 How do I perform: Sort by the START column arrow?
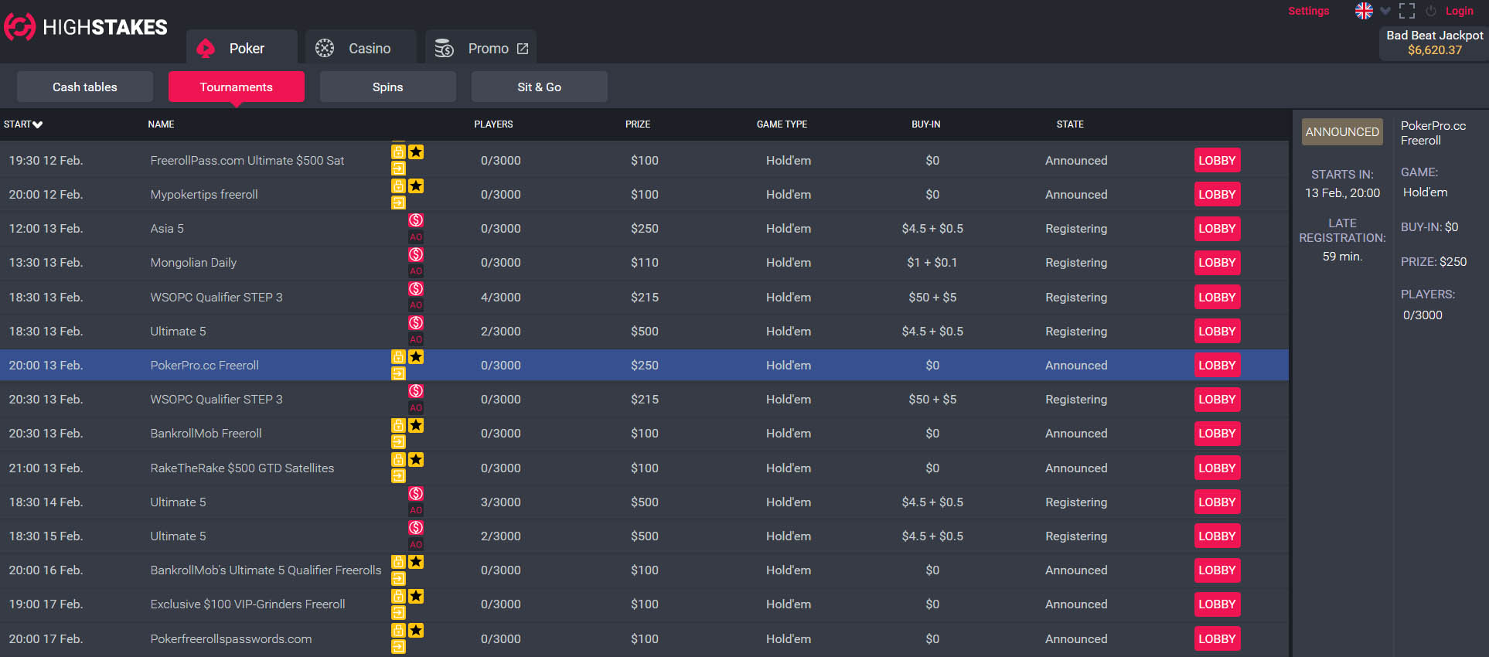coord(38,124)
